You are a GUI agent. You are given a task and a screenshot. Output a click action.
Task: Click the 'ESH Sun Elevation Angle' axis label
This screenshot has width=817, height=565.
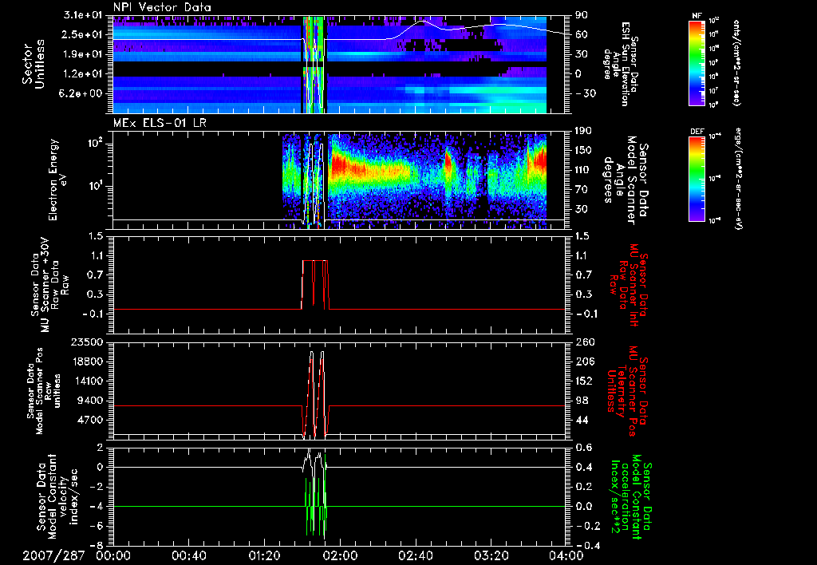(620, 64)
